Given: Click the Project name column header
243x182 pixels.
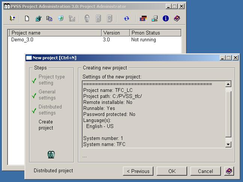Looking at the screenshot, I should pyautogui.click(x=55, y=33).
